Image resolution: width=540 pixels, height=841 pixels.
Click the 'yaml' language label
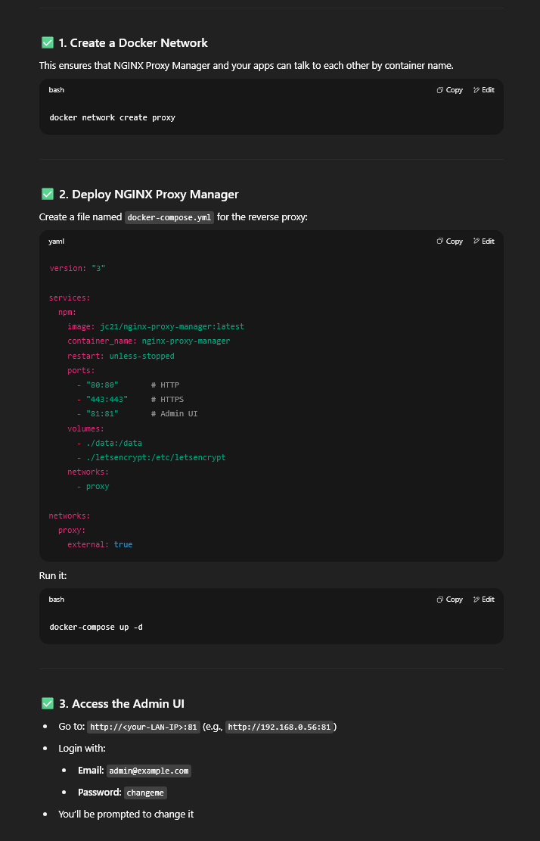pyautogui.click(x=56, y=241)
